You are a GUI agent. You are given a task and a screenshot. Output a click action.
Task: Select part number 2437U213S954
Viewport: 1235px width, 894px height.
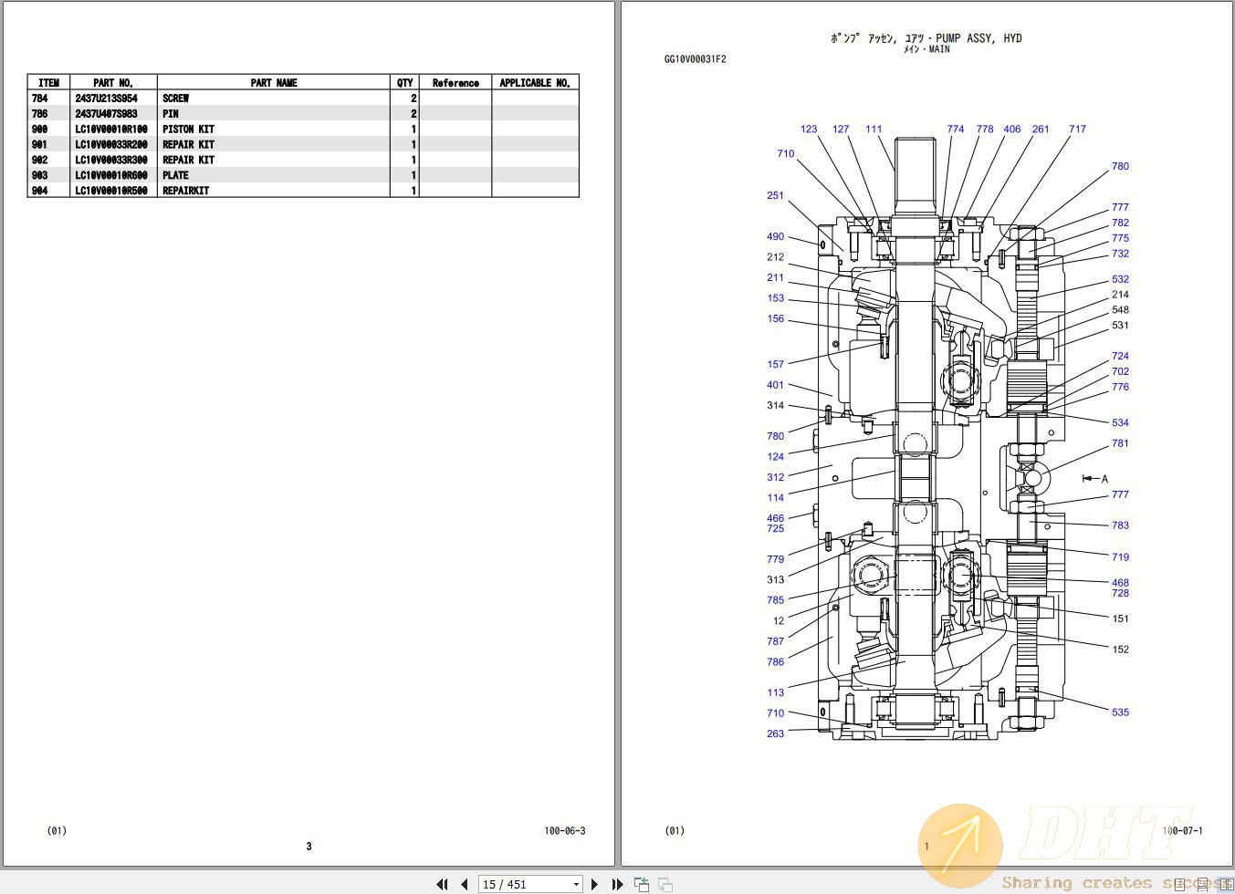(x=106, y=99)
